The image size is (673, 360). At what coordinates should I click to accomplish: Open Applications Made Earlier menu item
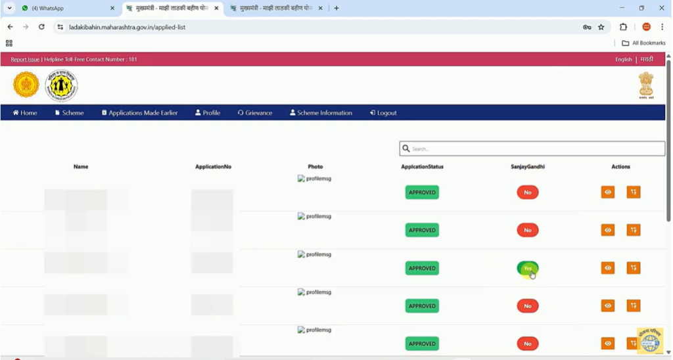tap(139, 113)
